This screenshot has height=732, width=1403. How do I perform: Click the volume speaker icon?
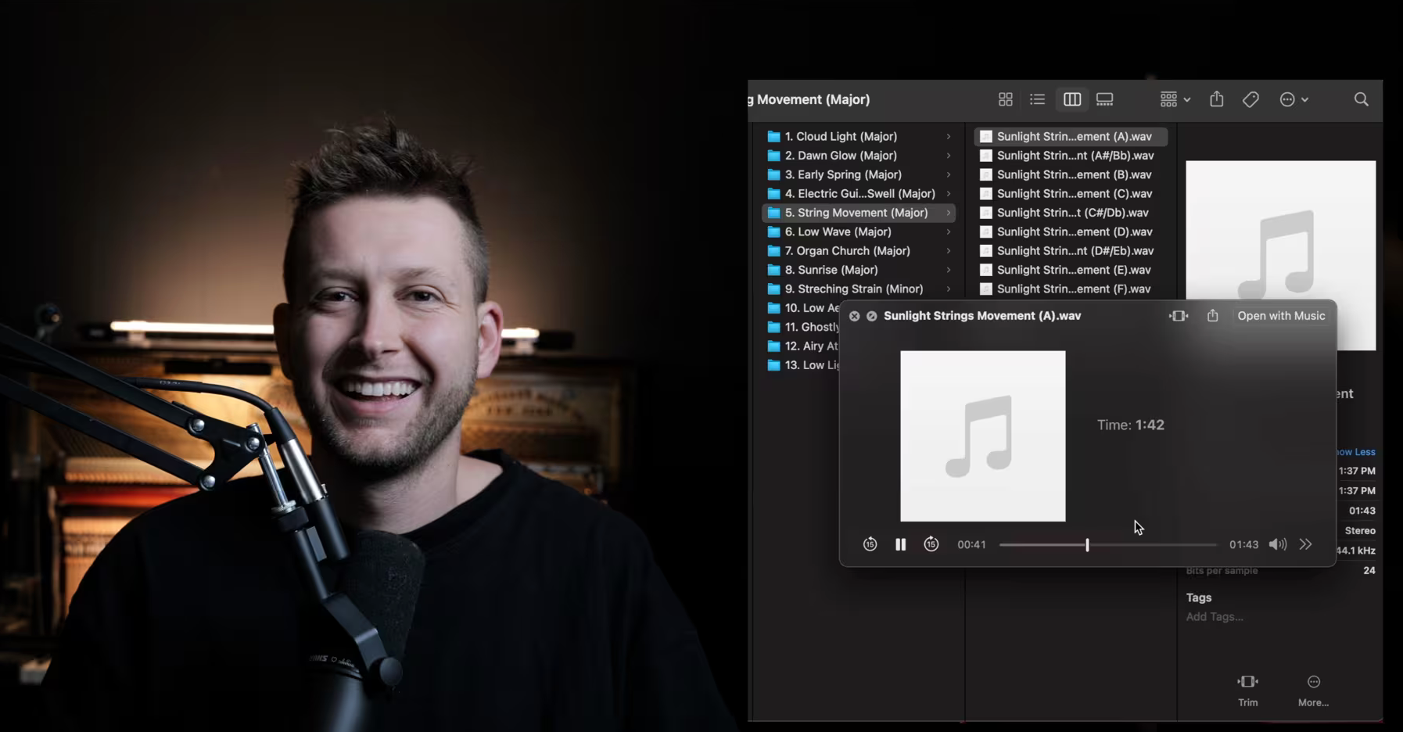tap(1277, 544)
